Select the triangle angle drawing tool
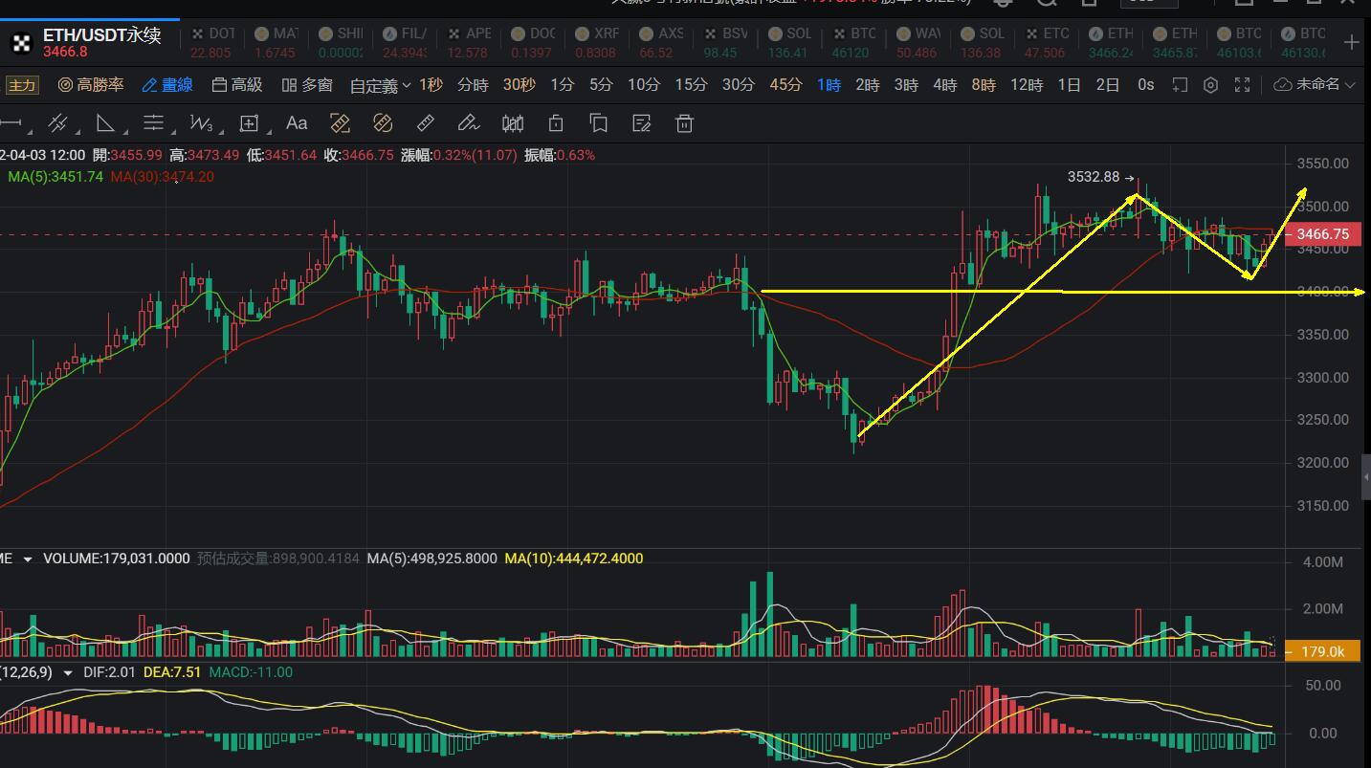The width and height of the screenshot is (1371, 768). point(105,123)
